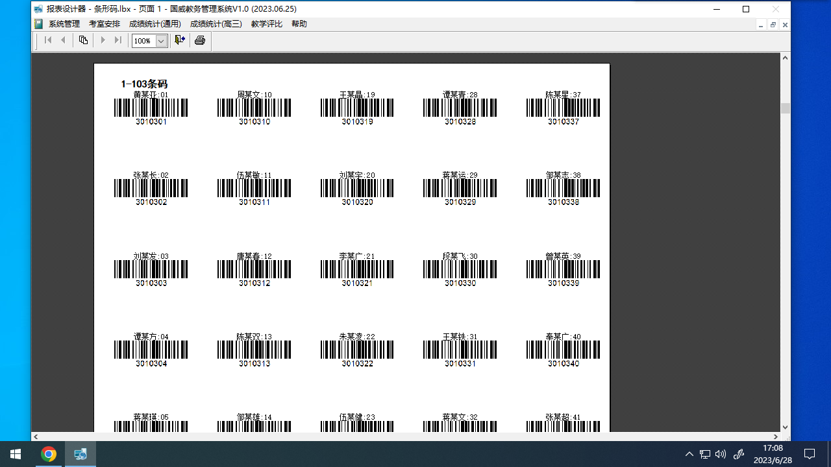Click the horizontal scrollbar right arrow

click(x=775, y=437)
